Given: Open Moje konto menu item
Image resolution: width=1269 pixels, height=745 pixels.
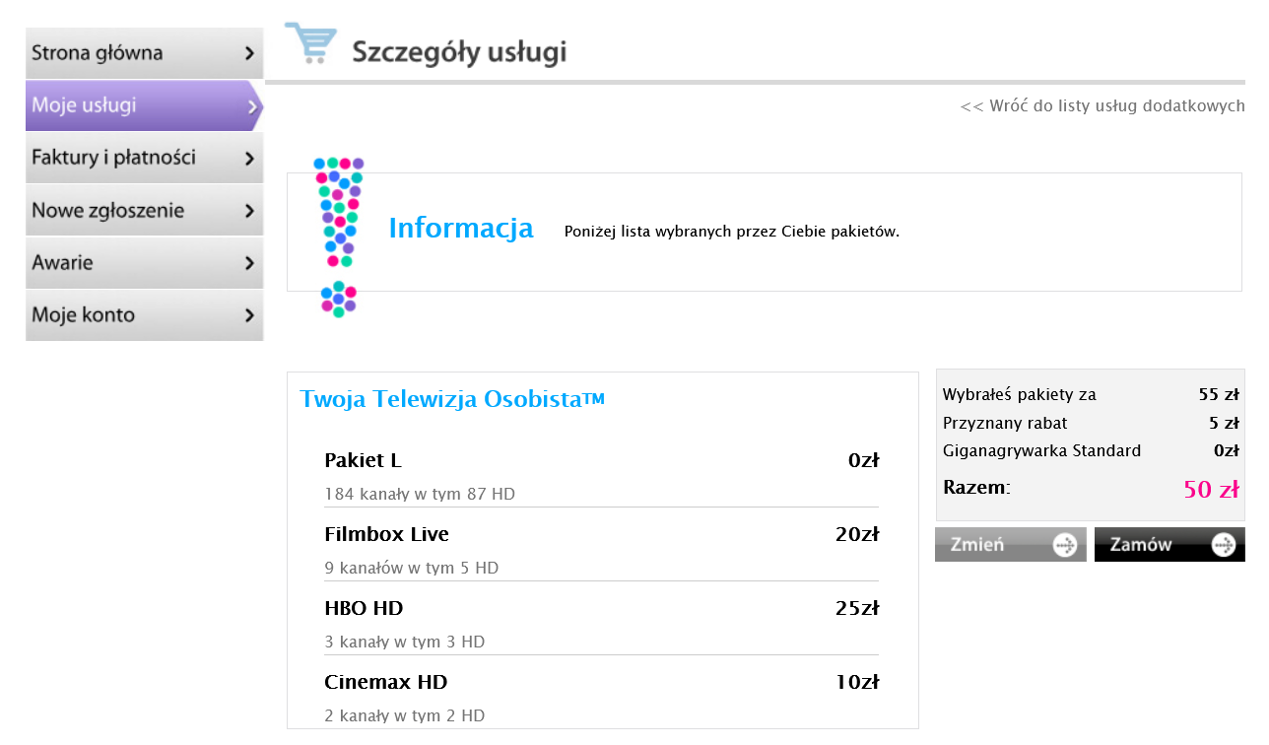Looking at the screenshot, I should point(83,315).
